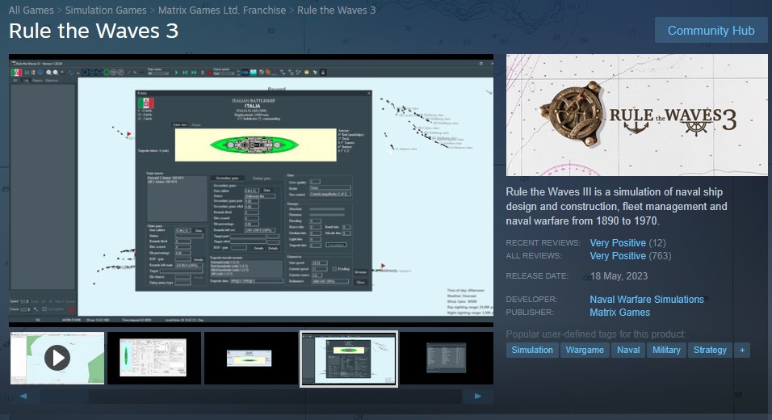Enlarge the main Italian battleship screenshot
This screenshot has height=420, width=772.
[x=251, y=191]
